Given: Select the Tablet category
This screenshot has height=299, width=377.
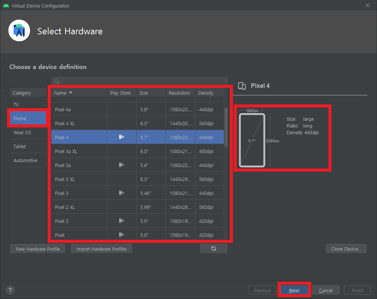Looking at the screenshot, I should tap(28, 146).
